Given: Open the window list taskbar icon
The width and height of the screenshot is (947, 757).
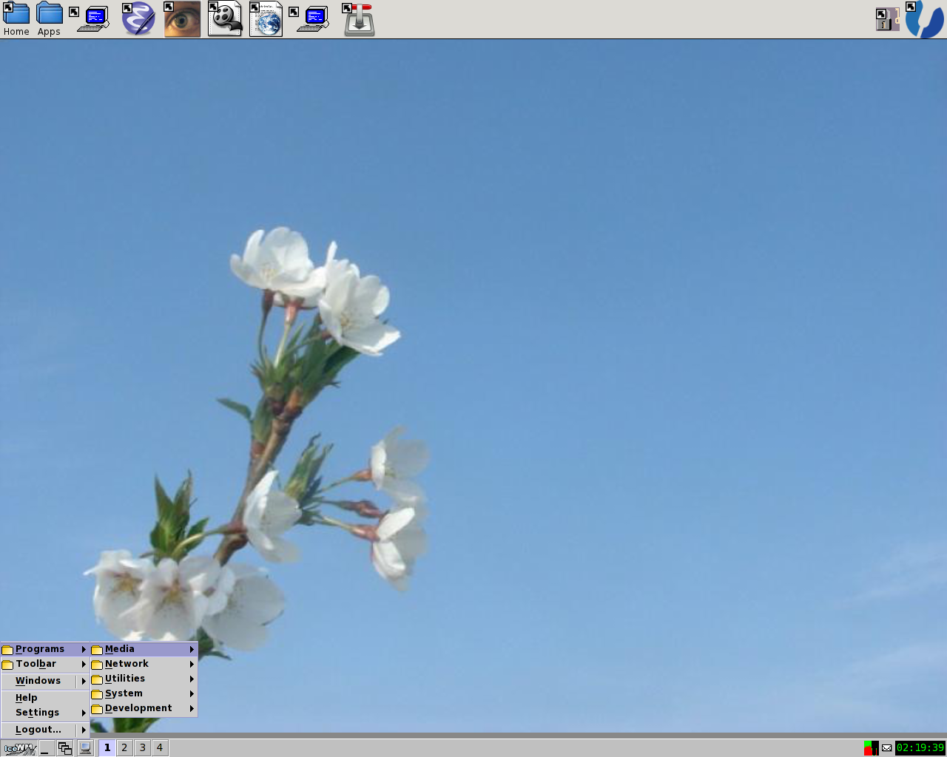Looking at the screenshot, I should [x=65, y=748].
